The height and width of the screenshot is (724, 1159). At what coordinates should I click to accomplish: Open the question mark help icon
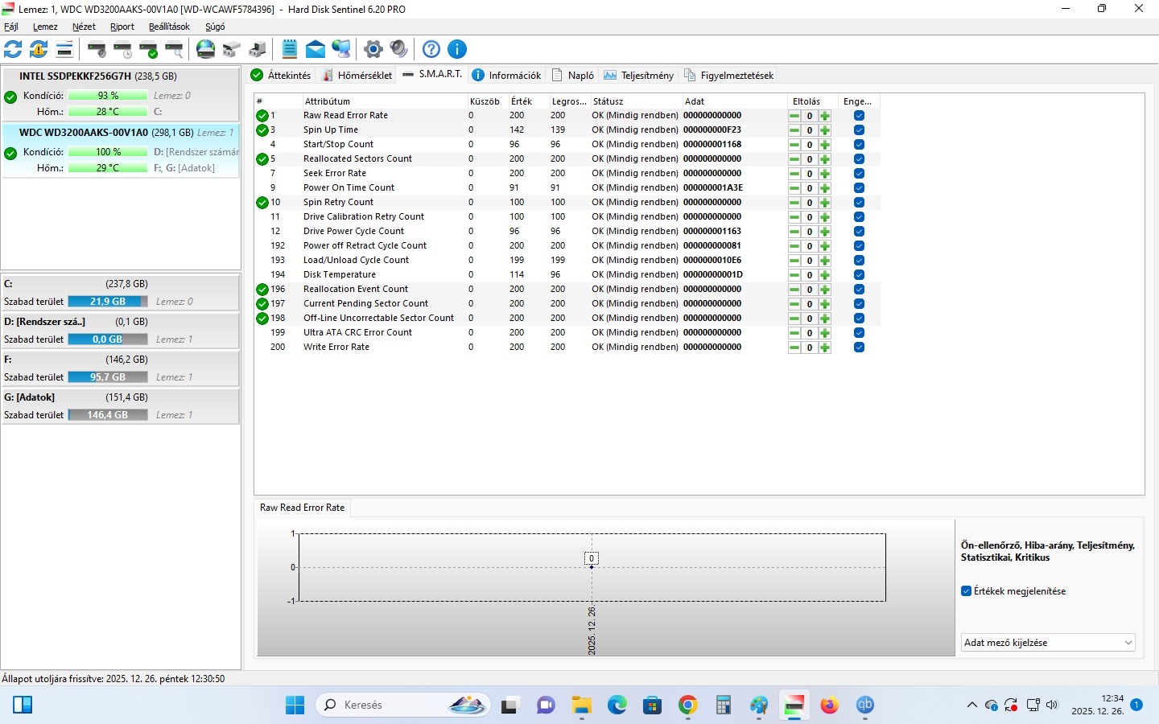431,49
